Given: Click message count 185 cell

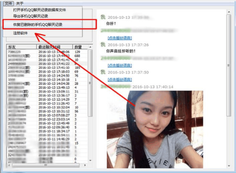Looking at the screenshot, I should click(x=77, y=68).
